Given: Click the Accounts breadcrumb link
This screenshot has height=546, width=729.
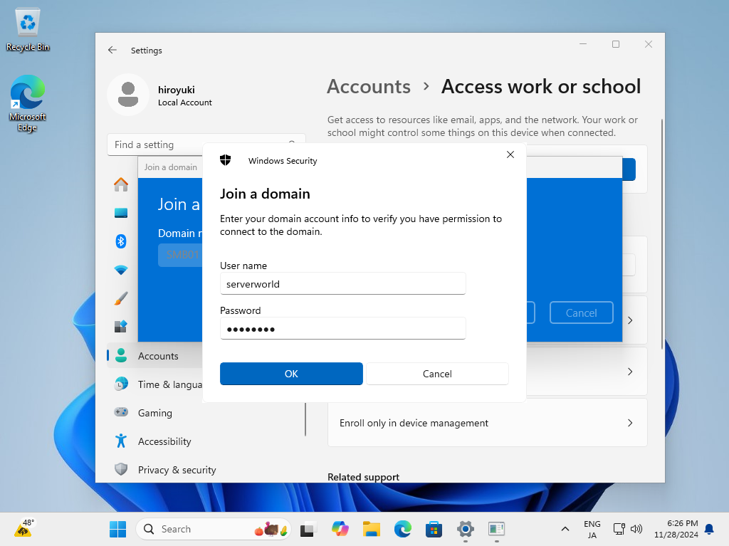Looking at the screenshot, I should point(369,87).
